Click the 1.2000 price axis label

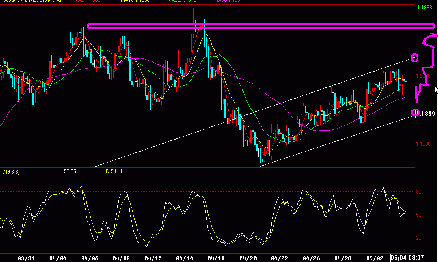[x=423, y=76]
